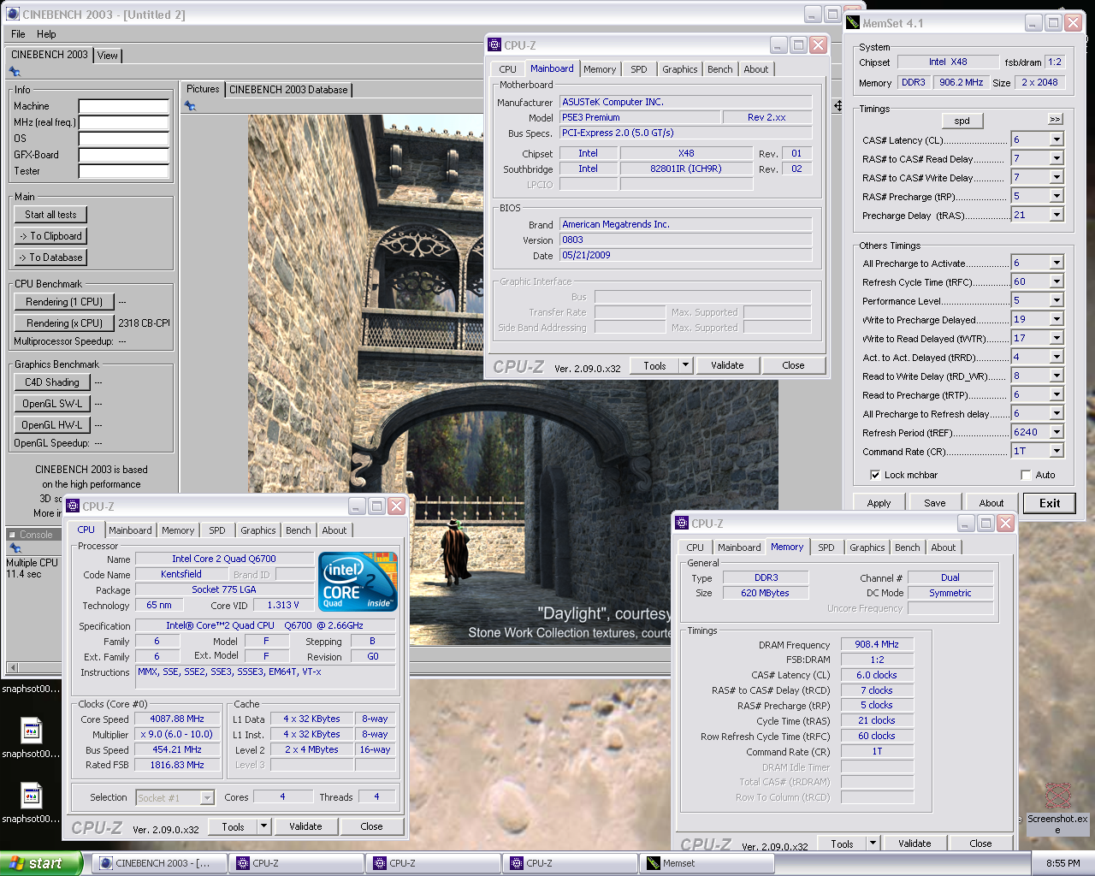
Task: Click the pin icon under the Pictures tab
Action: 190,106
